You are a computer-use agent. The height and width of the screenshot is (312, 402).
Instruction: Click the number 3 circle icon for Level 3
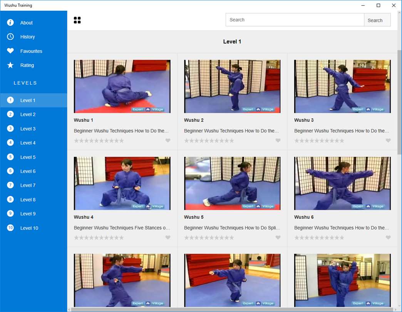pos(10,128)
